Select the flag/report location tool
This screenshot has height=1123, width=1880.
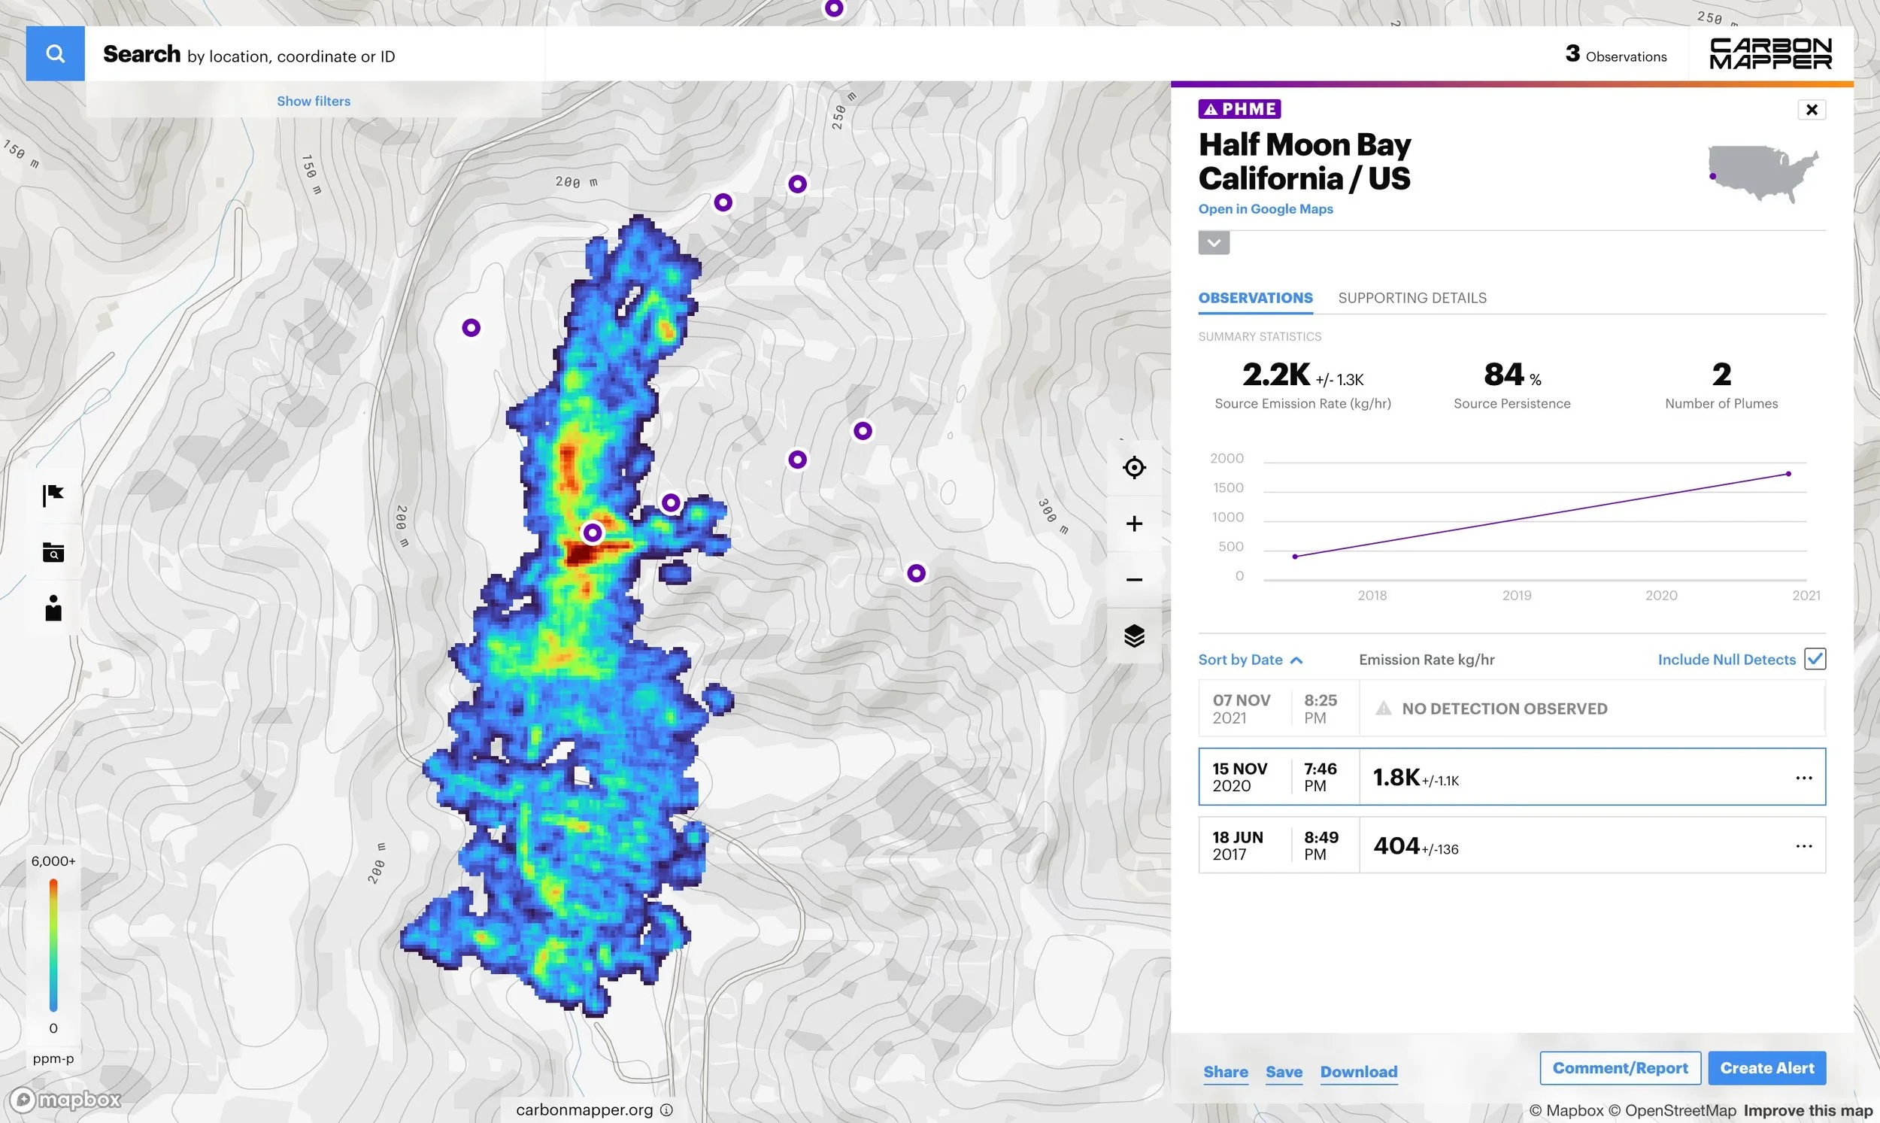pyautogui.click(x=52, y=496)
